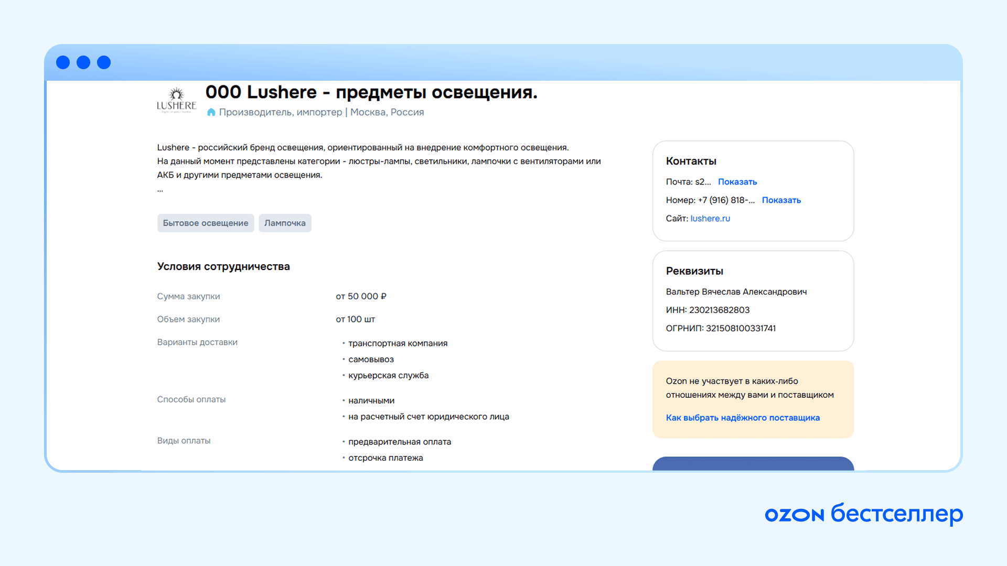Click the sentence starting Lushere - российский бренд
The image size is (1007, 566).
click(x=363, y=148)
